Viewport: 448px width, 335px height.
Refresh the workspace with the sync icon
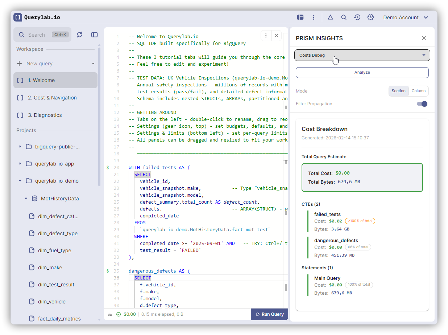tap(80, 34)
